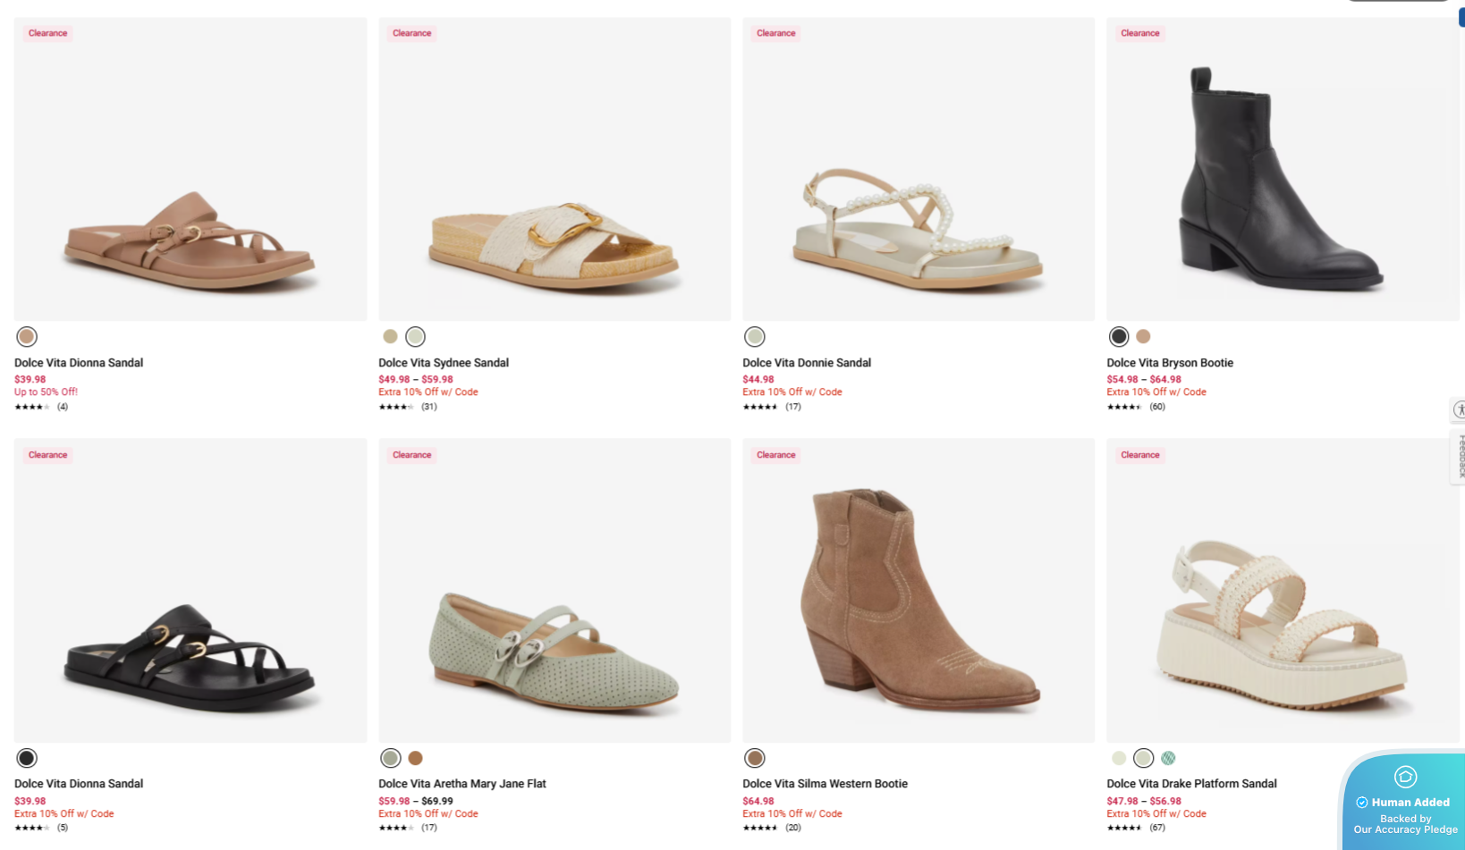Click the Human Added accuracy pledge badge
Viewport: 1465px width, 850px height.
pos(1402,802)
